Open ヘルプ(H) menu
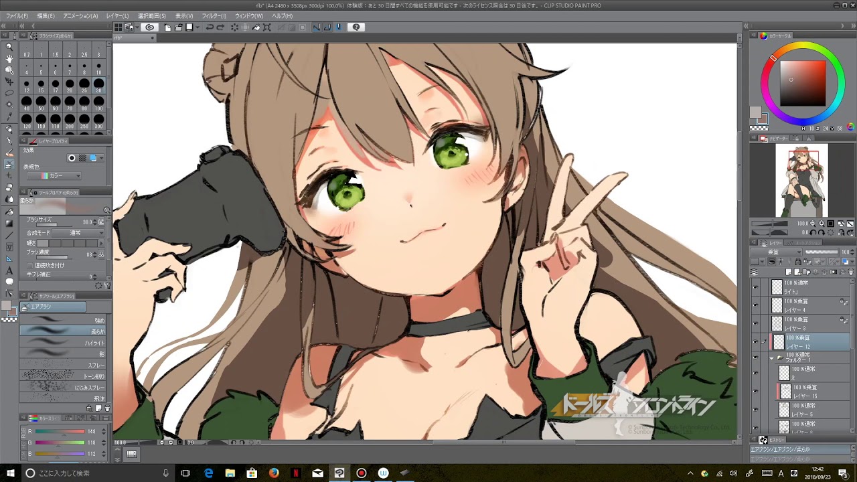857x482 pixels. coord(283,15)
